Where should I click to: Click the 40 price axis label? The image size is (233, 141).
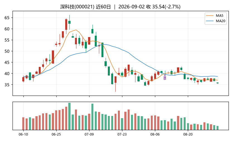(x=7, y=74)
